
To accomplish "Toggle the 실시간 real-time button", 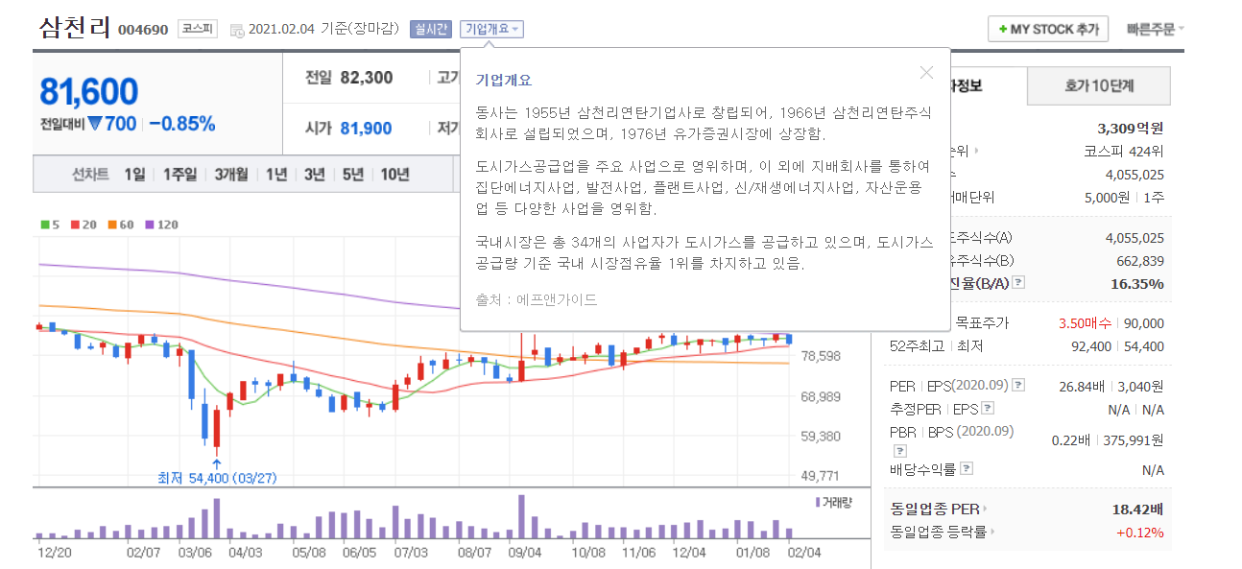I will (x=430, y=30).
